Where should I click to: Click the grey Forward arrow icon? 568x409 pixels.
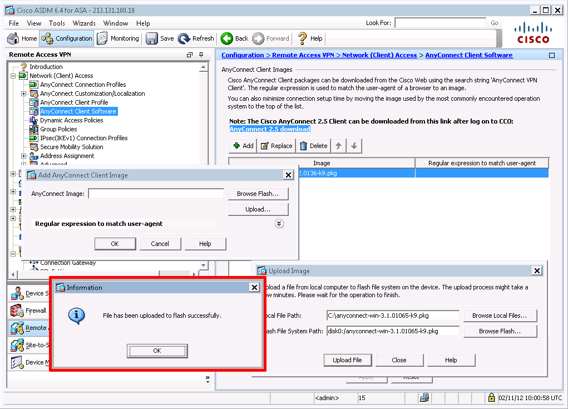(x=258, y=38)
